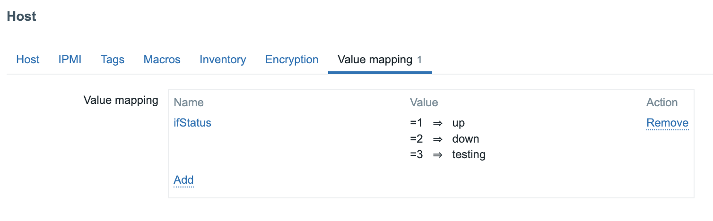The height and width of the screenshot is (221, 713).
Task: Open the ifStatus value mapping
Action: coord(192,123)
